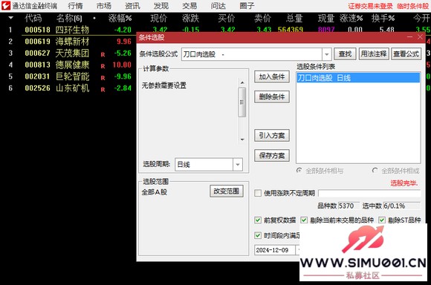Click the red TDX app logo icon
The height and width of the screenshot is (285, 431).
[x=6, y=5]
